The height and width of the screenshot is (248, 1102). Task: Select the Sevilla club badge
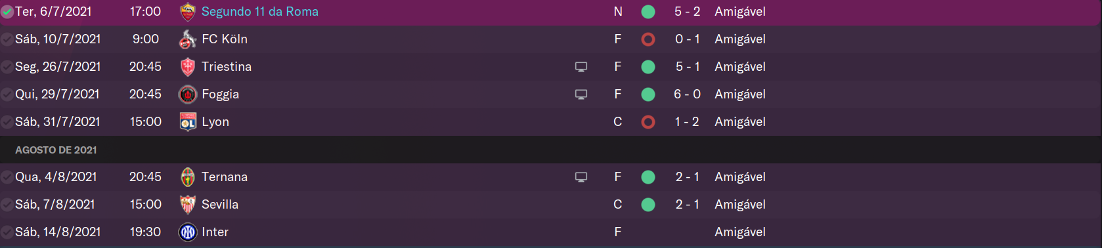(x=188, y=205)
